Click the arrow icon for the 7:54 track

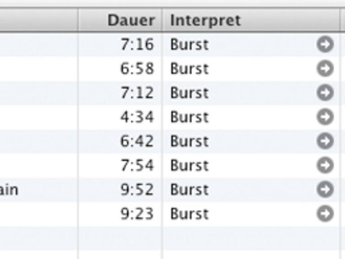click(325, 165)
